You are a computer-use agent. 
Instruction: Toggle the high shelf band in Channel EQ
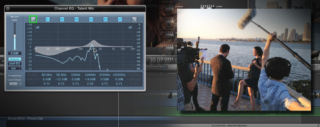(120, 19)
